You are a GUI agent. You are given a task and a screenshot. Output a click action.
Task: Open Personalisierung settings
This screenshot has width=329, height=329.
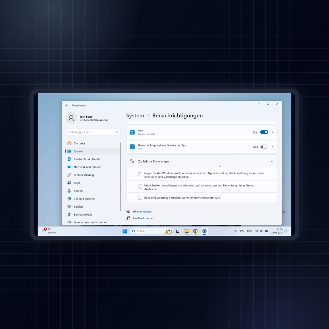click(93, 175)
